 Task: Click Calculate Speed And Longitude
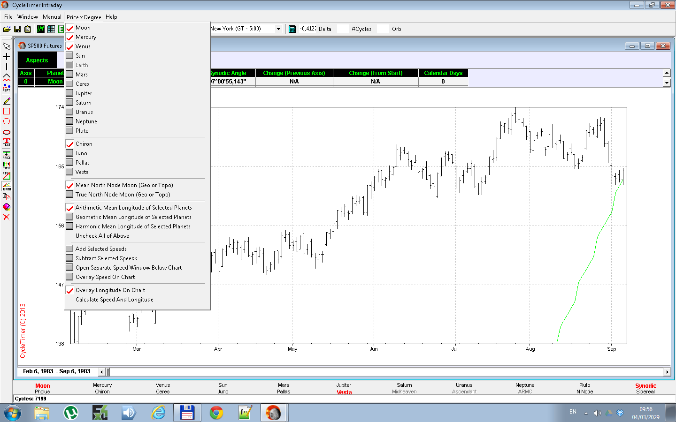point(114,300)
